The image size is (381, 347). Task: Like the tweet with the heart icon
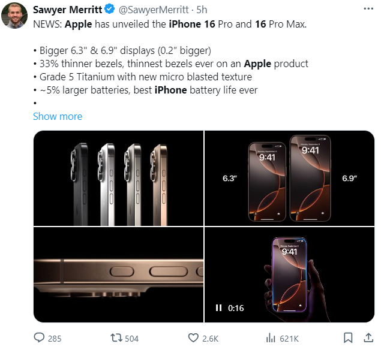point(193,338)
